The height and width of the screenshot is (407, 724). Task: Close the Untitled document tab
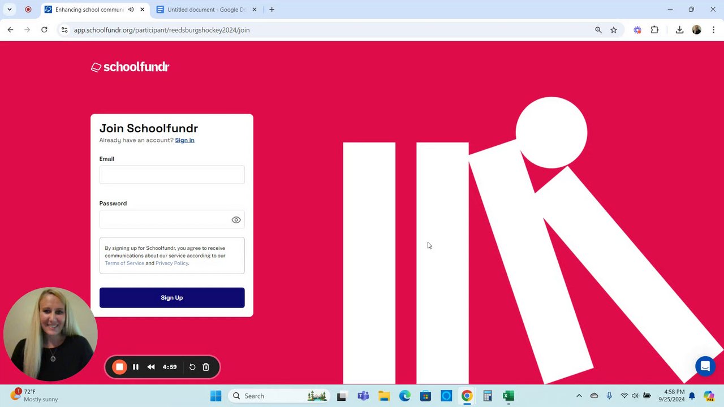[255, 10]
